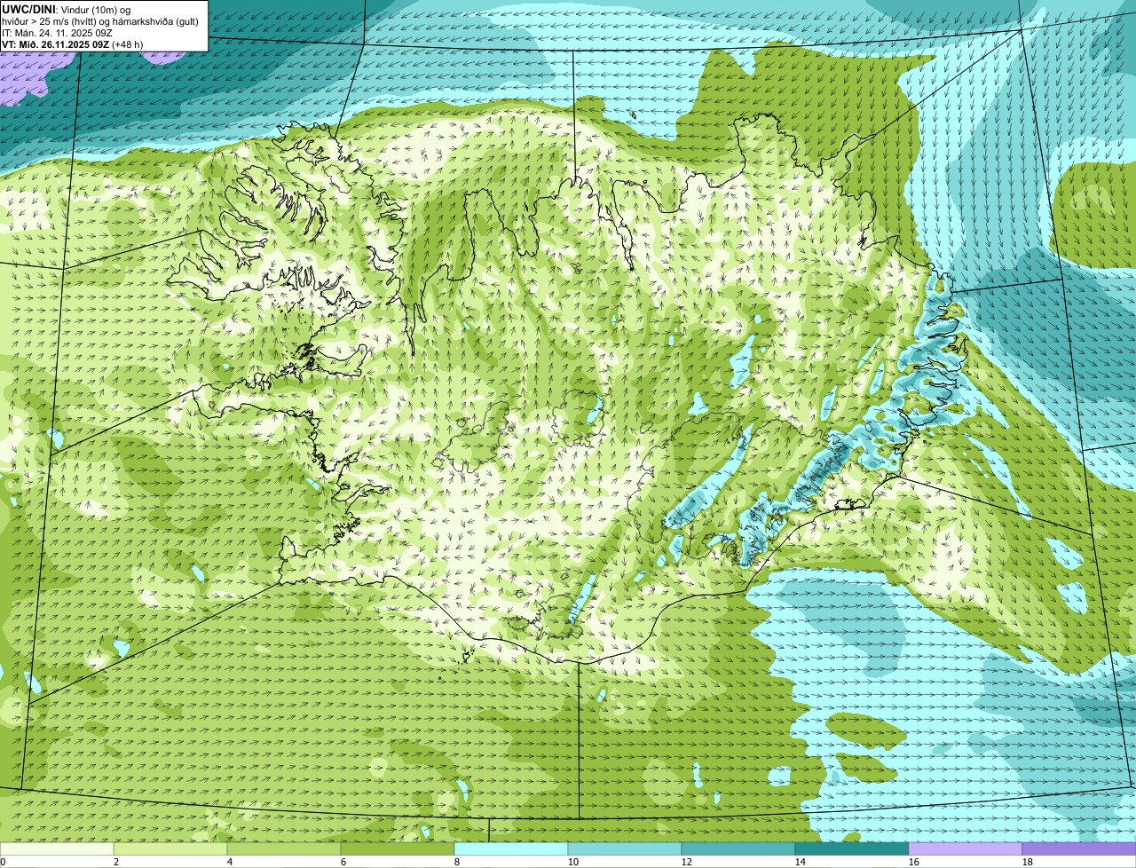Screen dimensions: 1136x868
Task: Select the 6–8 m/s olive green legend swatch
Action: (x=398, y=849)
